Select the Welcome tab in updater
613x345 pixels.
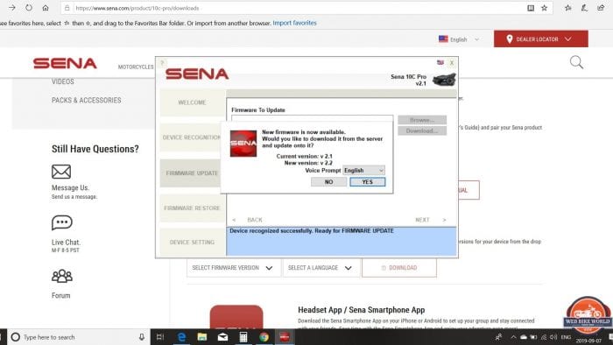(192, 102)
